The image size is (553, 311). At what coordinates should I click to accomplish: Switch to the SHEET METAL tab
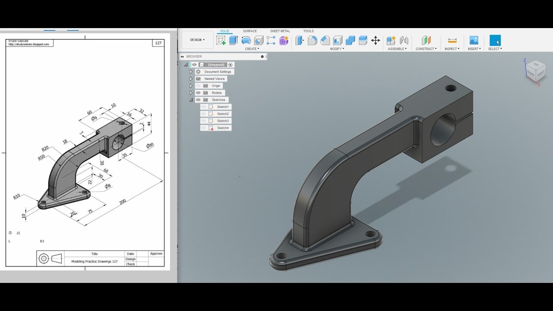click(280, 31)
